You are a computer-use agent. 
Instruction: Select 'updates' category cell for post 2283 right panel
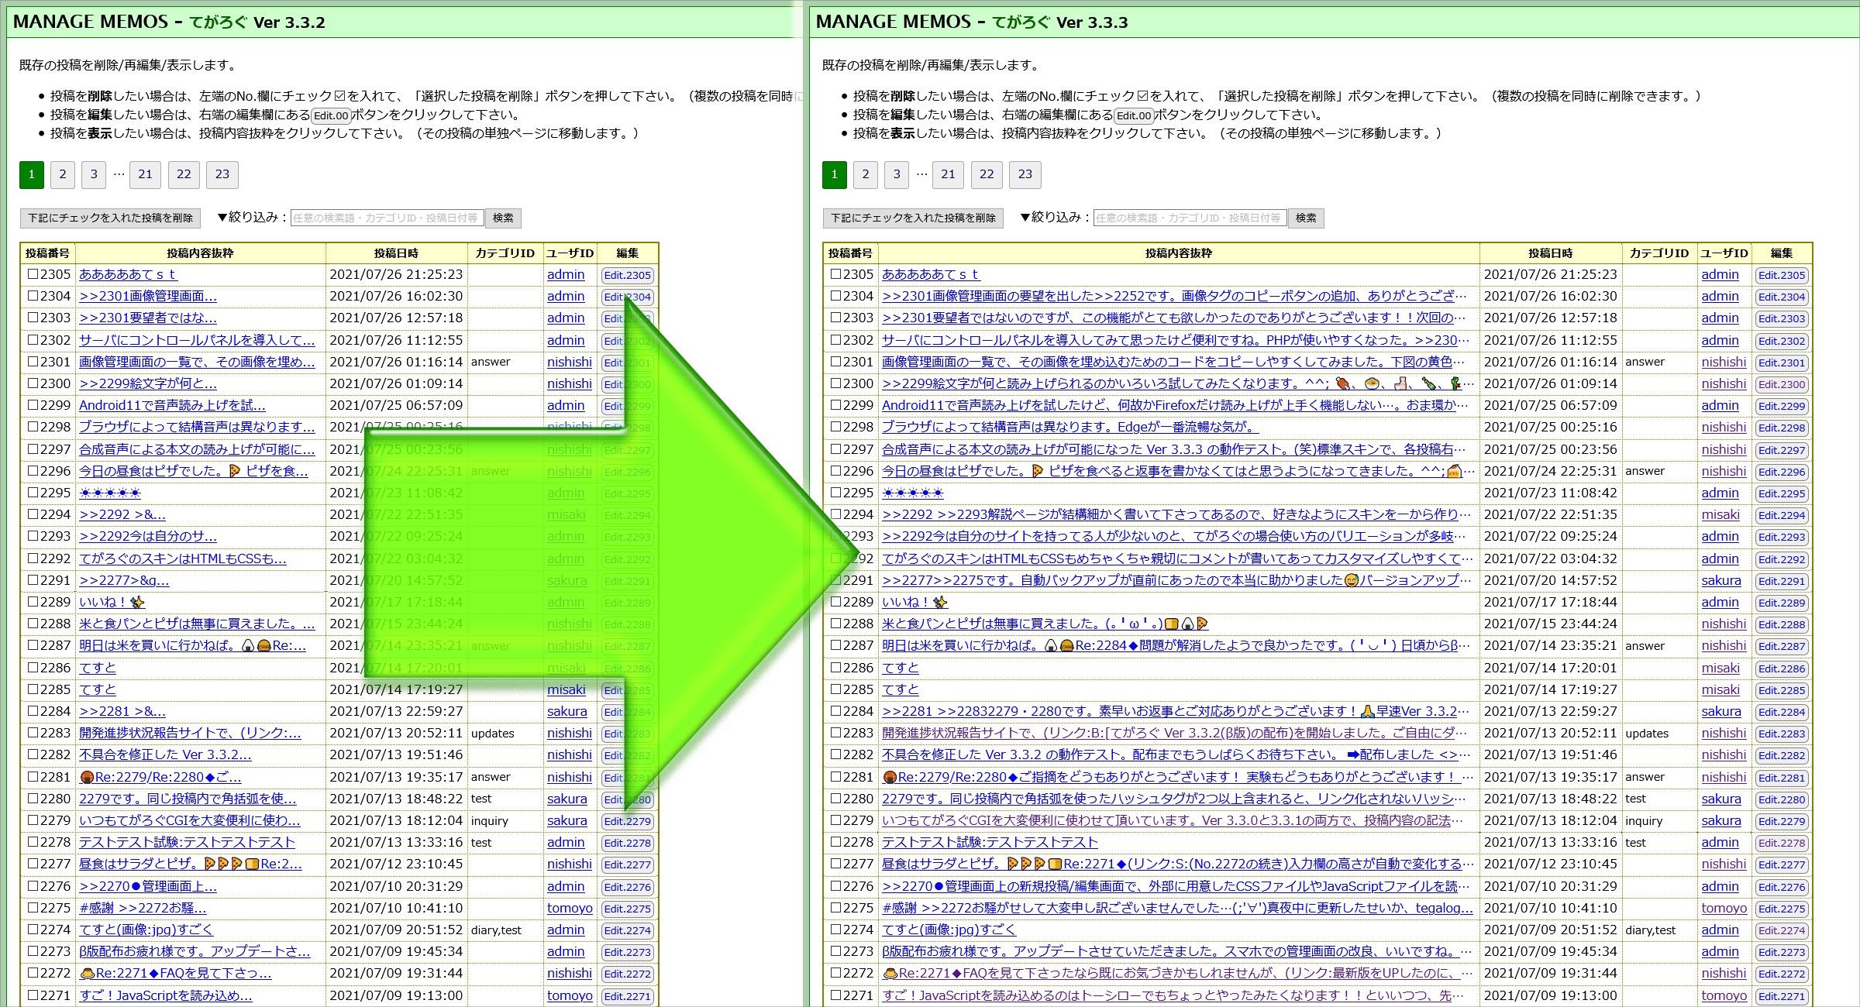click(x=1647, y=733)
